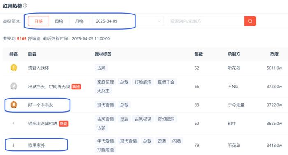This screenshot has height=155, width=288.
Task: Click the 新剧 badge next to 错把山河葬相思
Action: [64, 124]
